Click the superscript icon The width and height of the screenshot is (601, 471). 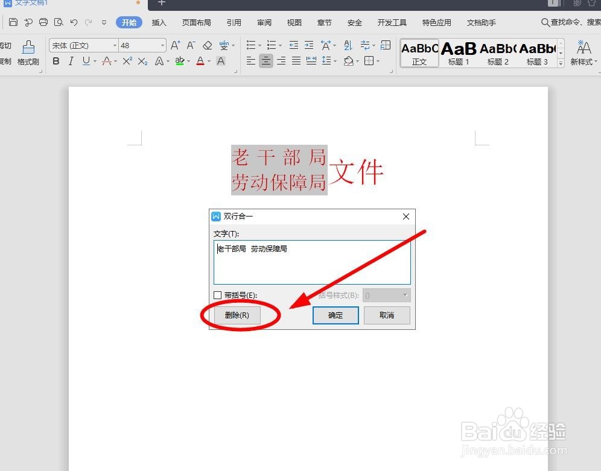pos(127,60)
